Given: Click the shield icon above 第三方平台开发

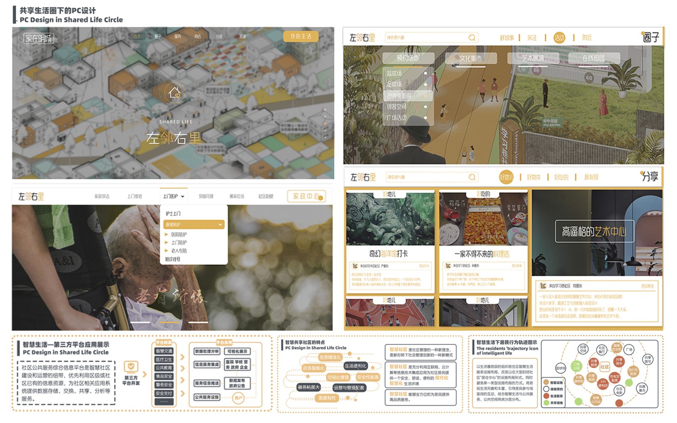Looking at the screenshot, I should pos(131,366).
